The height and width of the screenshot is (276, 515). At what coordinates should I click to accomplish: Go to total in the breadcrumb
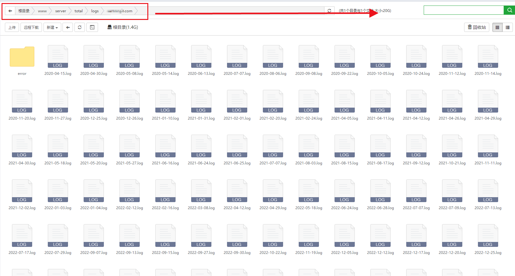coord(79,11)
